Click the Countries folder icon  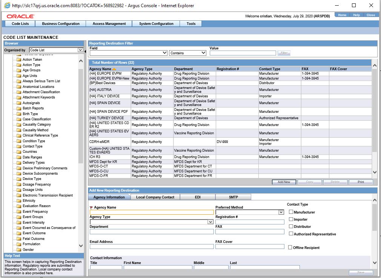[x=18, y=152]
